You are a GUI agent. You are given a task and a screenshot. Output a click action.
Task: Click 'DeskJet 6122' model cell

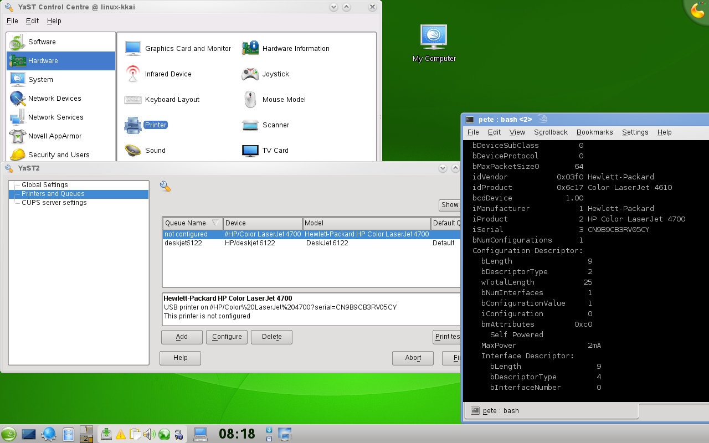pyautogui.click(x=327, y=243)
